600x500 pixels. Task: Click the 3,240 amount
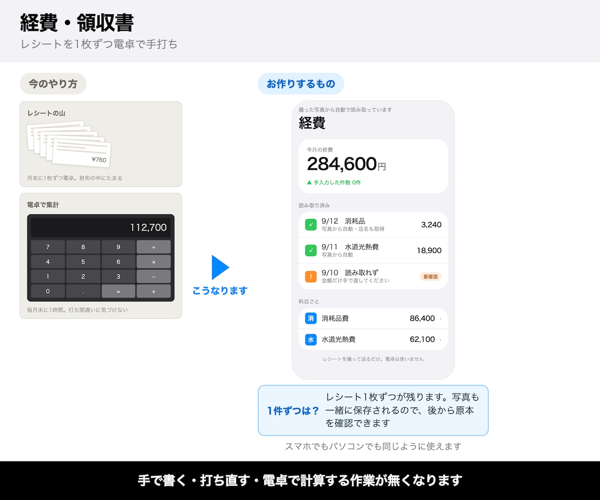[431, 225]
